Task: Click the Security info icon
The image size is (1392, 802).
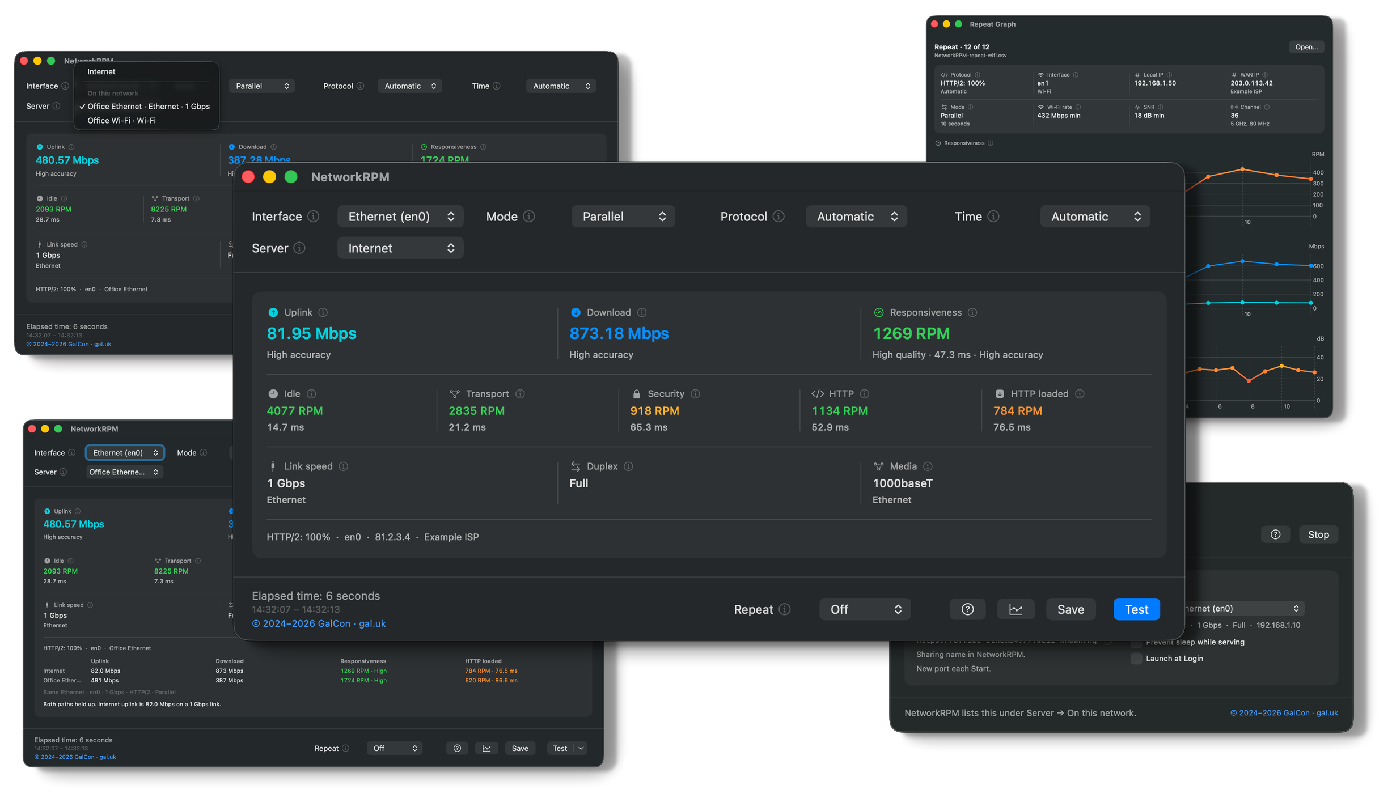Action: pyautogui.click(x=695, y=394)
